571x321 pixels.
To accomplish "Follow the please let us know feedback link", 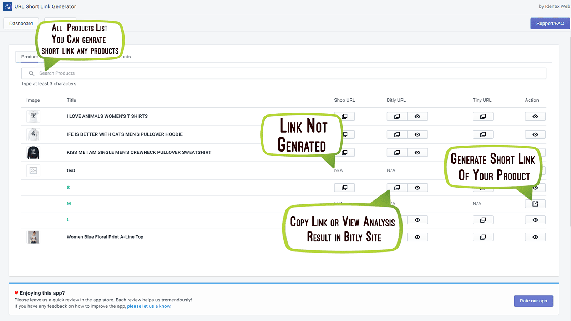I will (x=149, y=306).
